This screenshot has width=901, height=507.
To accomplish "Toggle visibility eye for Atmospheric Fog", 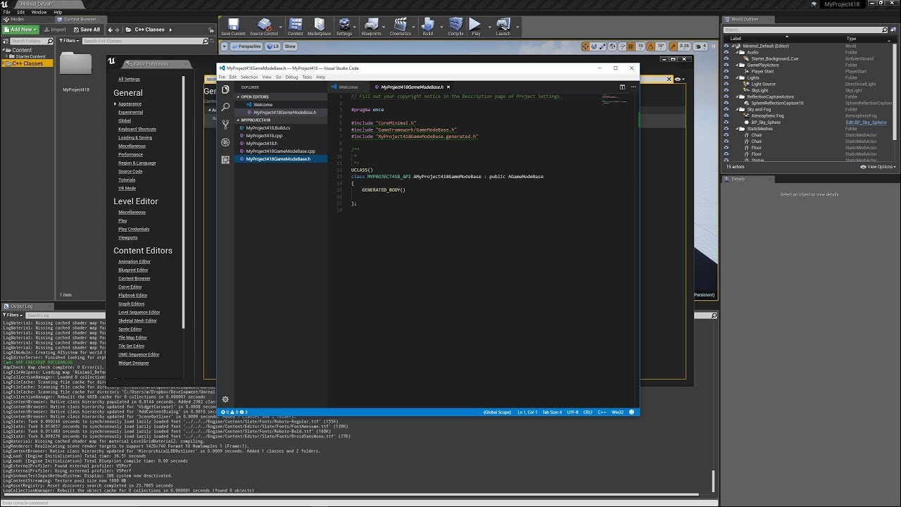I will point(727,115).
